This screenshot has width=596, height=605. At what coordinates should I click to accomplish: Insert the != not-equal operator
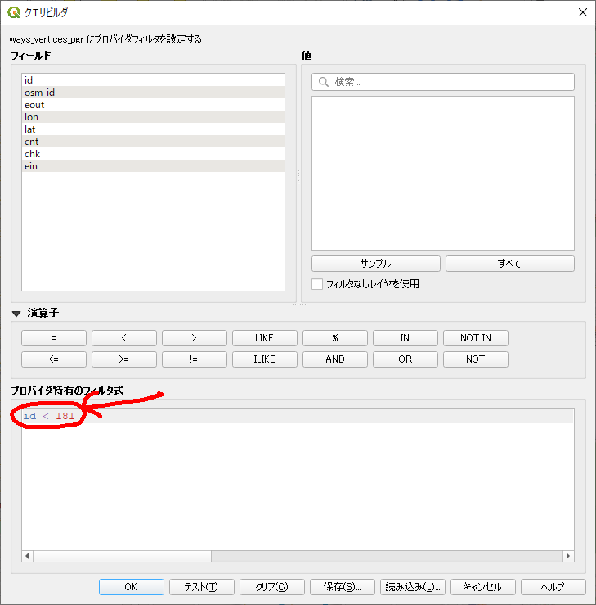pos(195,359)
